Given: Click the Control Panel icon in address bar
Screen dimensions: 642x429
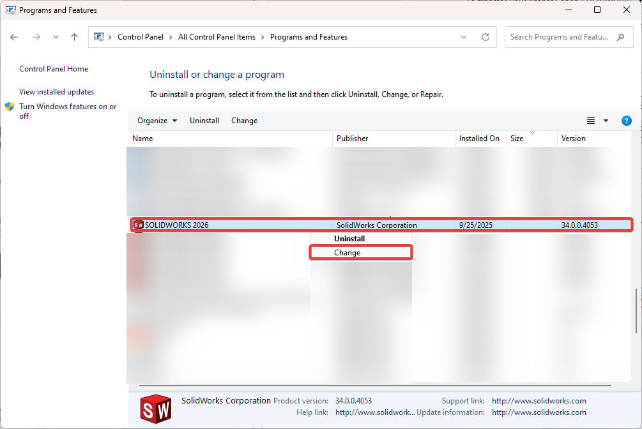Looking at the screenshot, I should [99, 37].
